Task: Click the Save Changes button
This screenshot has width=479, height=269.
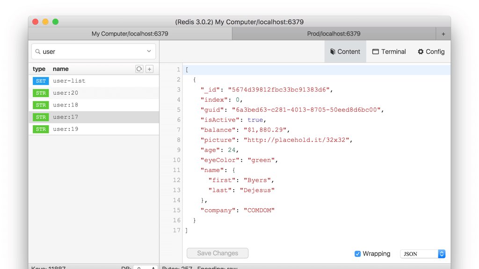Action: pos(217,253)
